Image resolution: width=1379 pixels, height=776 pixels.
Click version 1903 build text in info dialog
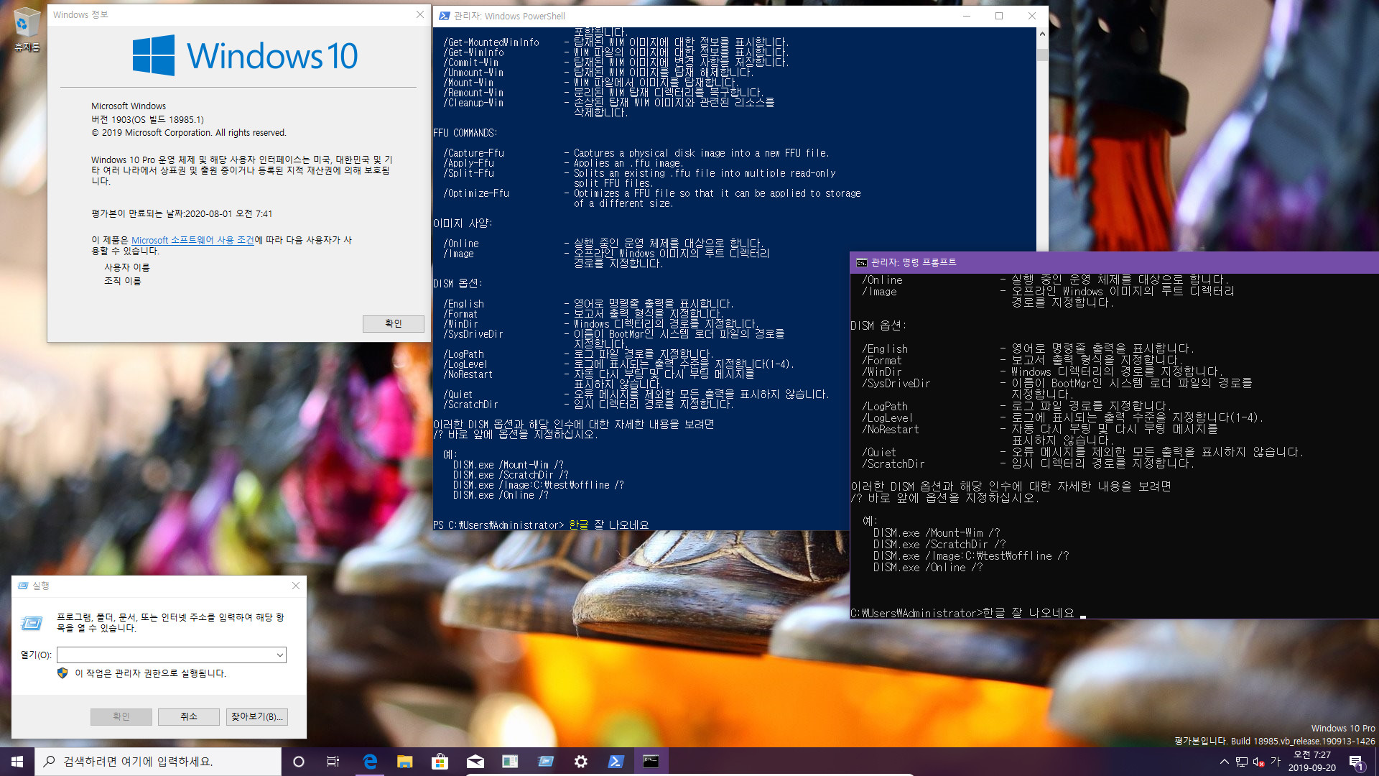(147, 120)
